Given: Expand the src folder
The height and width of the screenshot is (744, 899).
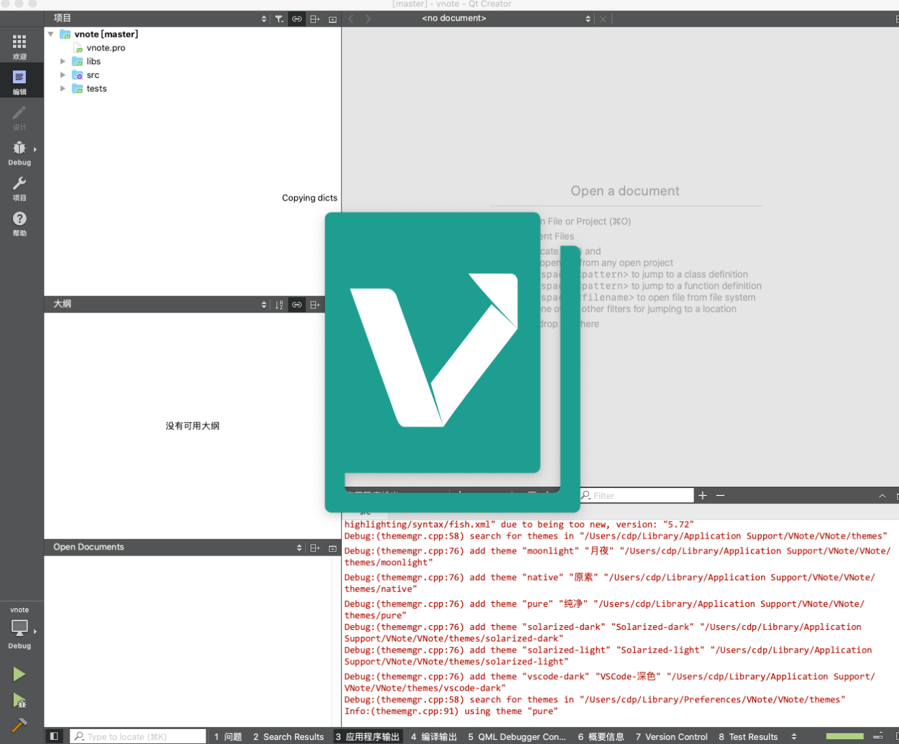Looking at the screenshot, I should [63, 75].
